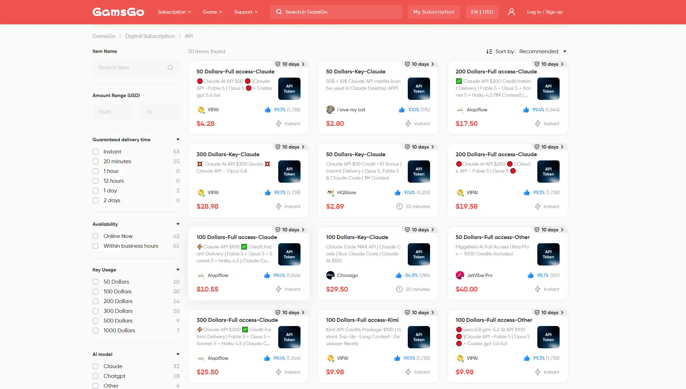
Task: Collapse the AI model filter section
Action: pos(178,354)
